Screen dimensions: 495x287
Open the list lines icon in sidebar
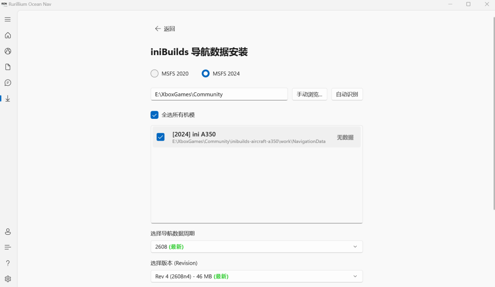click(8, 247)
